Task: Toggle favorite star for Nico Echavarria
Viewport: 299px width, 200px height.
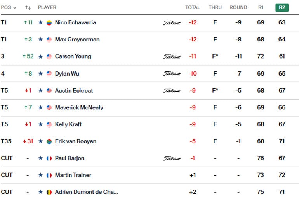Action: [40, 22]
